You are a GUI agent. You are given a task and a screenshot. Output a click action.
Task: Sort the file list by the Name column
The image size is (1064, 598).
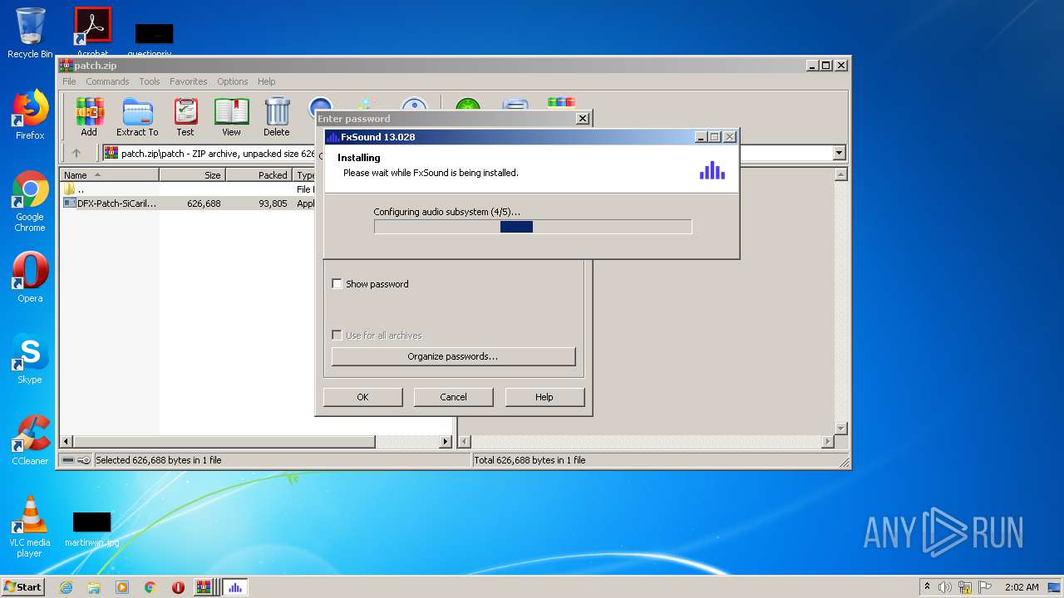(x=110, y=175)
